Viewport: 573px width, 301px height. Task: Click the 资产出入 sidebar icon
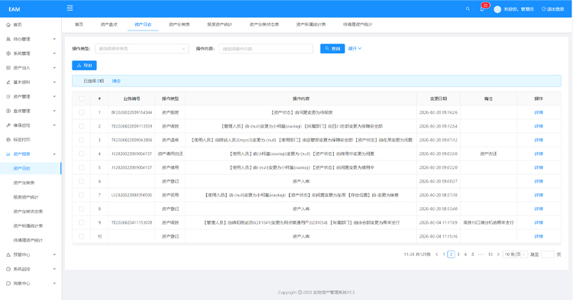8,68
